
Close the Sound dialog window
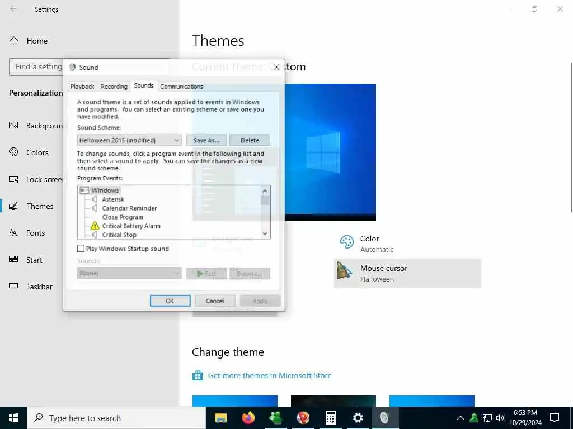point(276,67)
